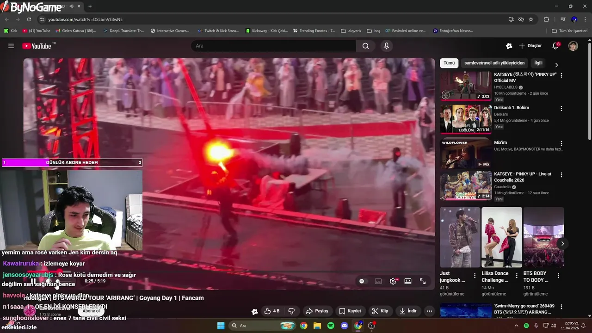
Task: Enter fullscreen mode on the video
Action: point(423,281)
